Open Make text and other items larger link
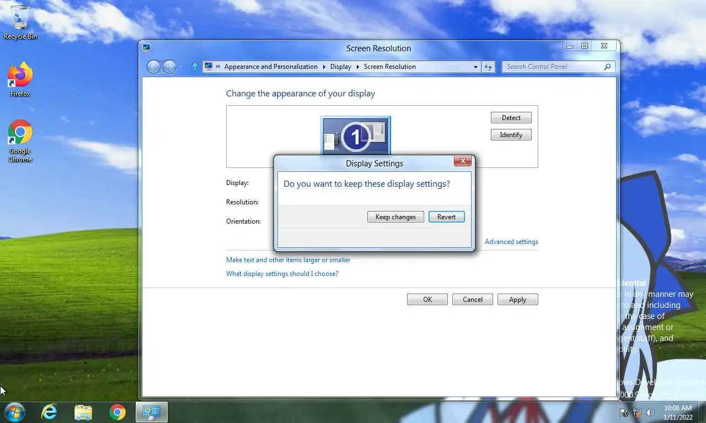The image size is (706, 423). coord(288,260)
